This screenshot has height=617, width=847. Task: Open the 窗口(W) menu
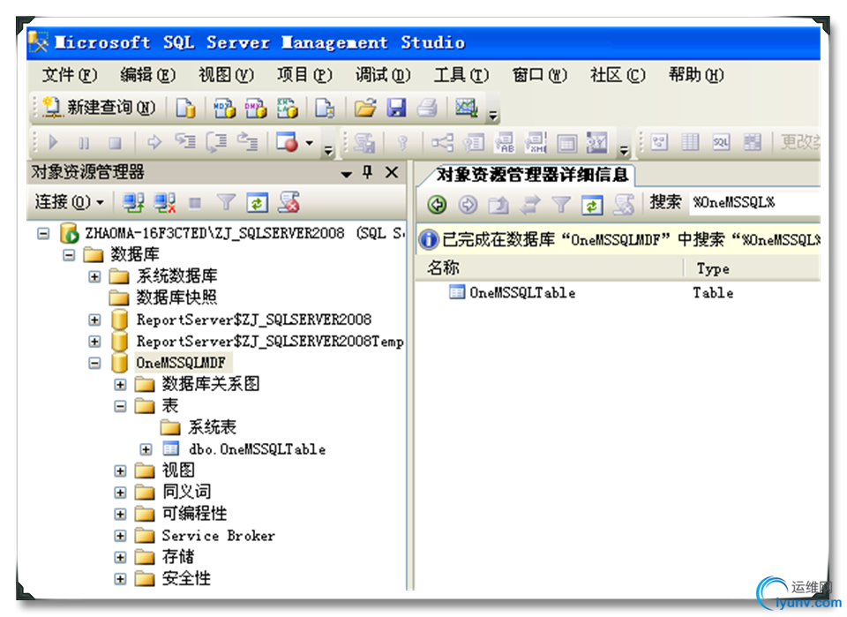click(540, 74)
